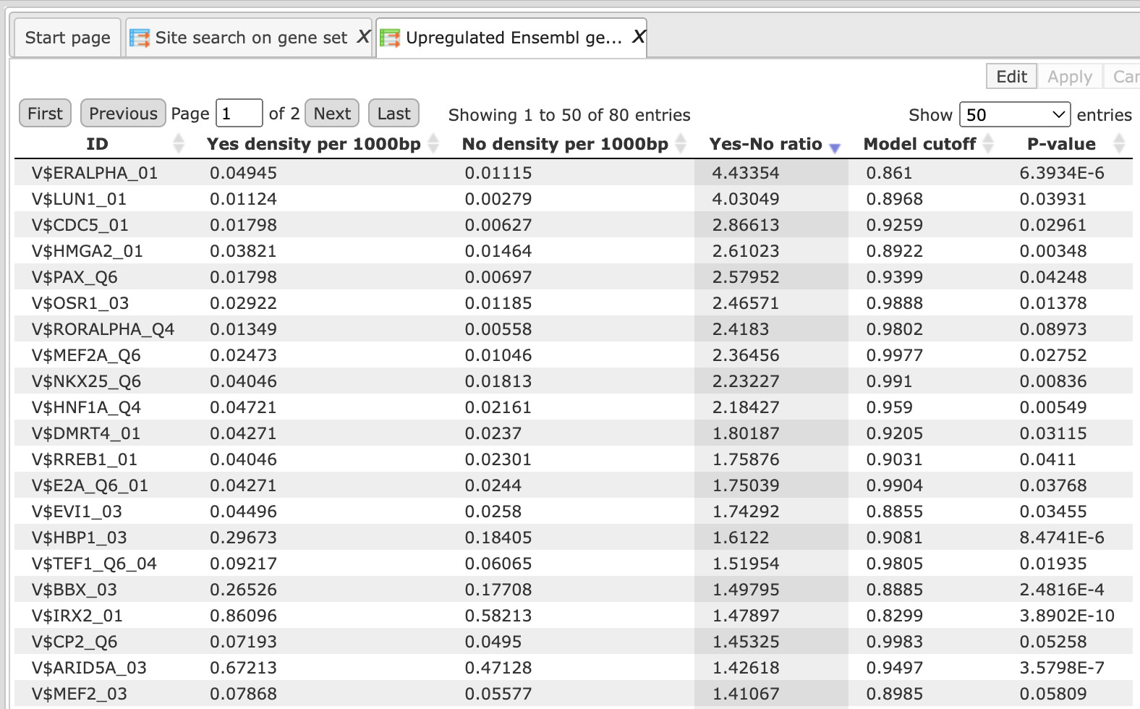1140x709 pixels.
Task: Click the Site search tab table icon
Action: point(140,38)
